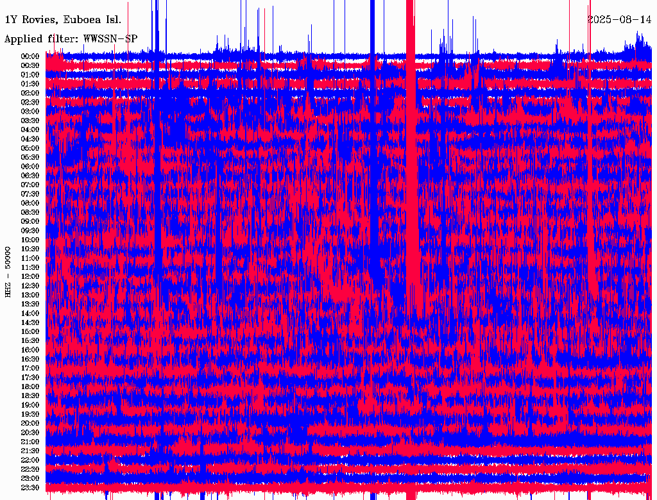Select the 22:30 time row label

click(30, 469)
